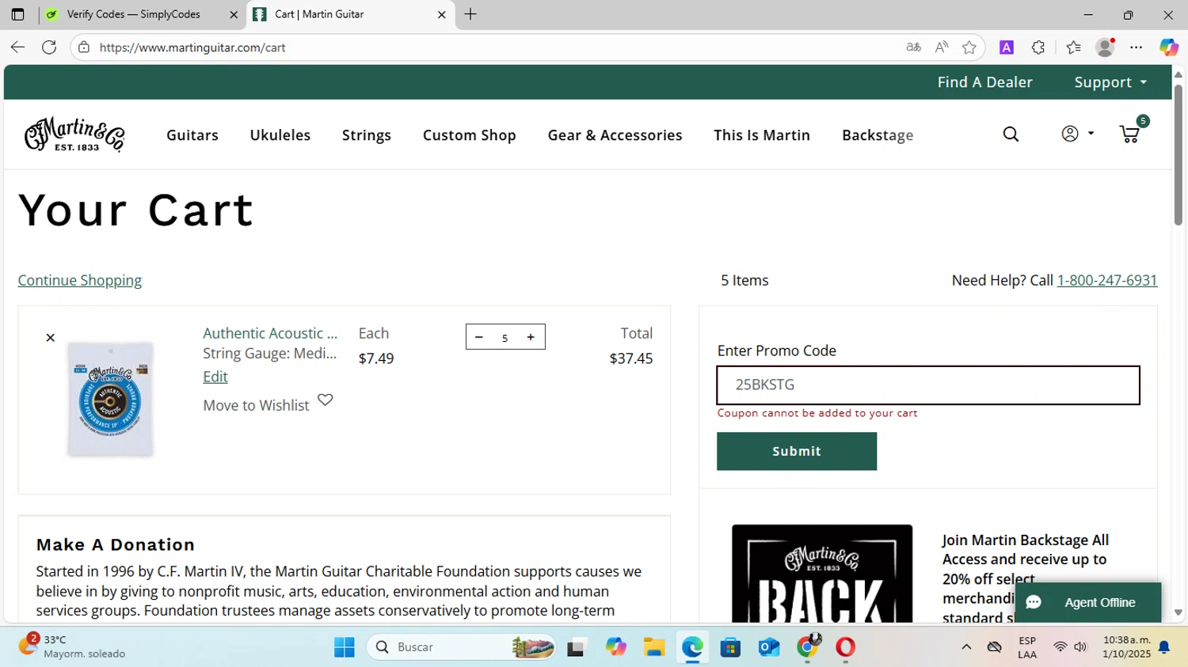Open the Backstage menu
This screenshot has height=667, width=1188.
[878, 135]
